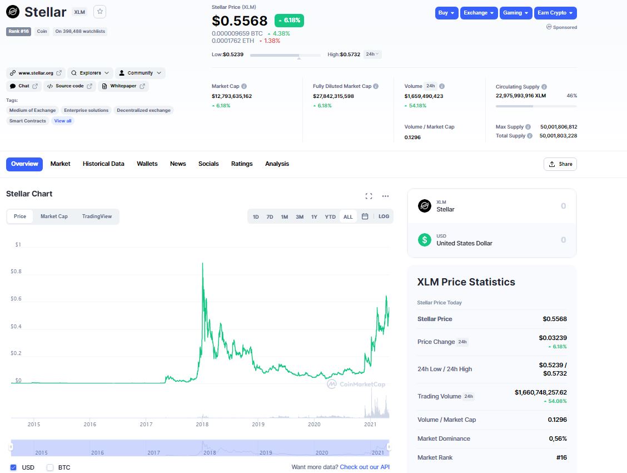This screenshot has width=627, height=473.
Task: Select ALL chart range
Action: (348, 217)
